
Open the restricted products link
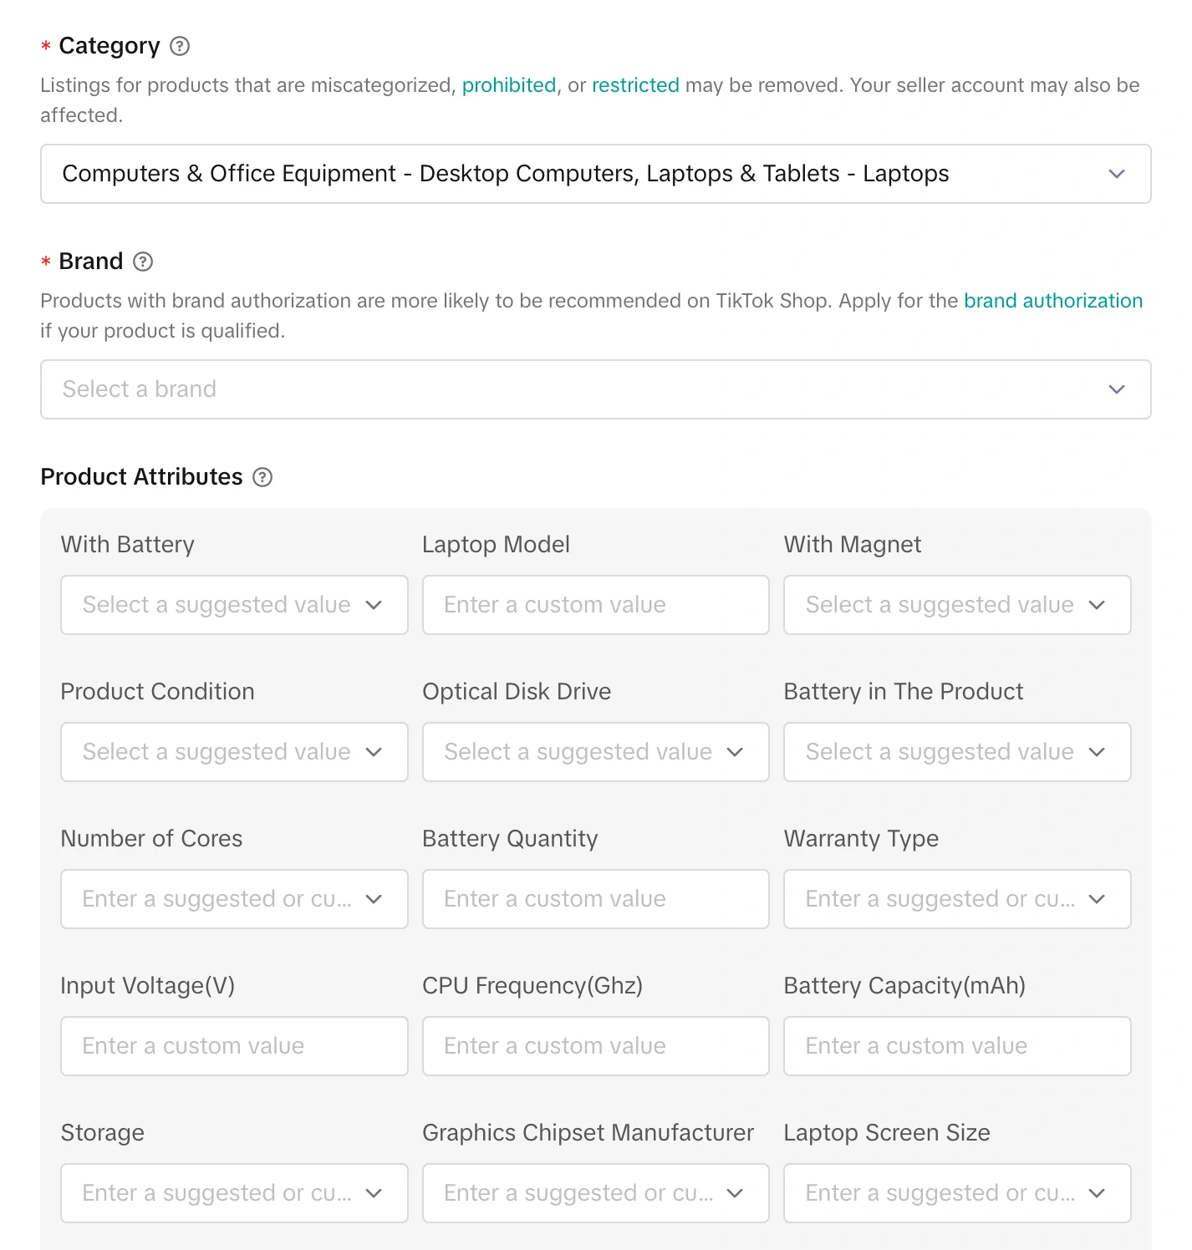(635, 85)
